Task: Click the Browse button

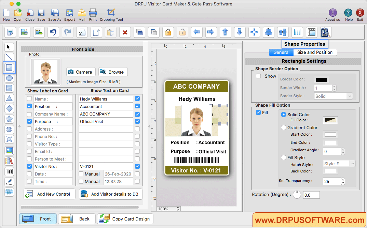Action: pyautogui.click(x=113, y=72)
